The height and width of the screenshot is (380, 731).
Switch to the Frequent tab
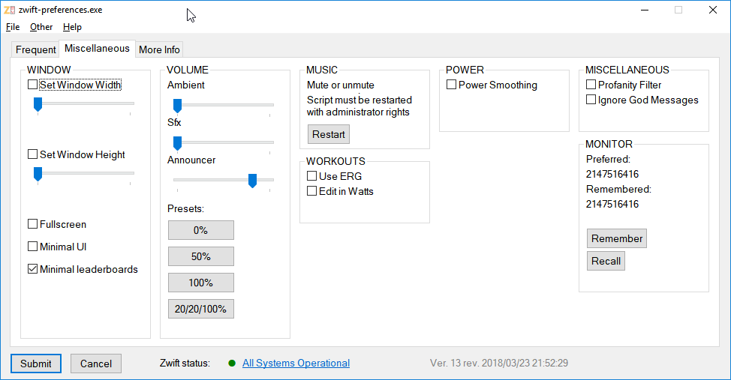35,49
